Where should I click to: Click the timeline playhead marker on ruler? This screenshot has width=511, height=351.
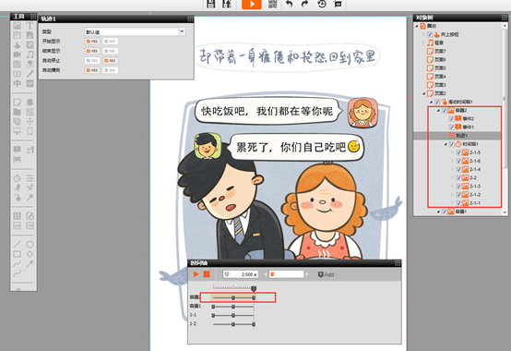(254, 288)
